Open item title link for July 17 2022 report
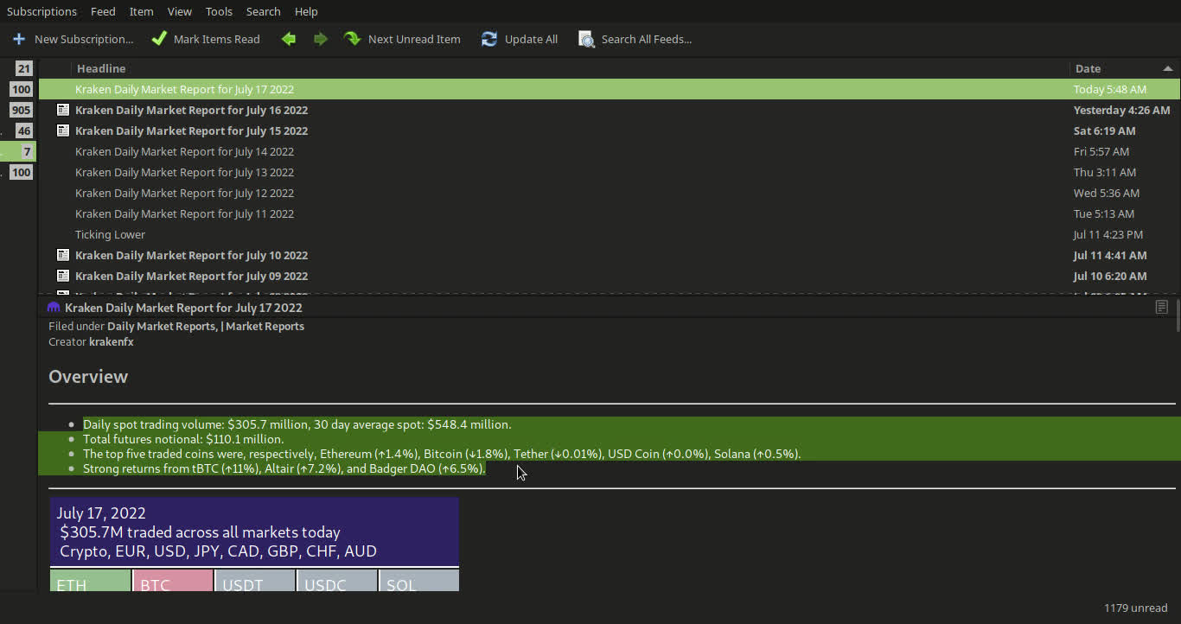The image size is (1181, 624). [183, 308]
